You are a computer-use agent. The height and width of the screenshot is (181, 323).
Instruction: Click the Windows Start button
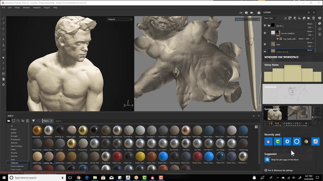4,178
